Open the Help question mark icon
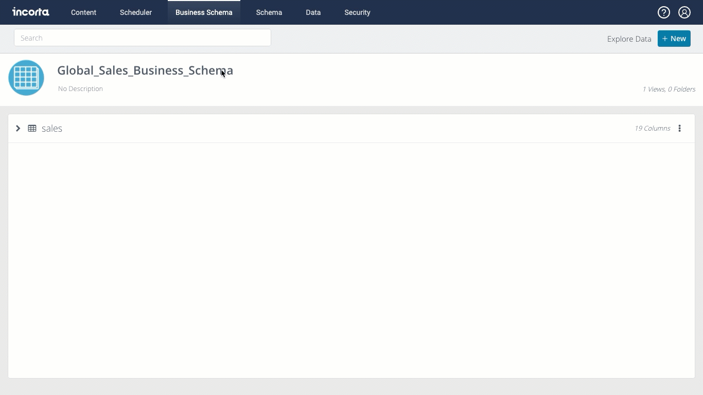 point(664,12)
